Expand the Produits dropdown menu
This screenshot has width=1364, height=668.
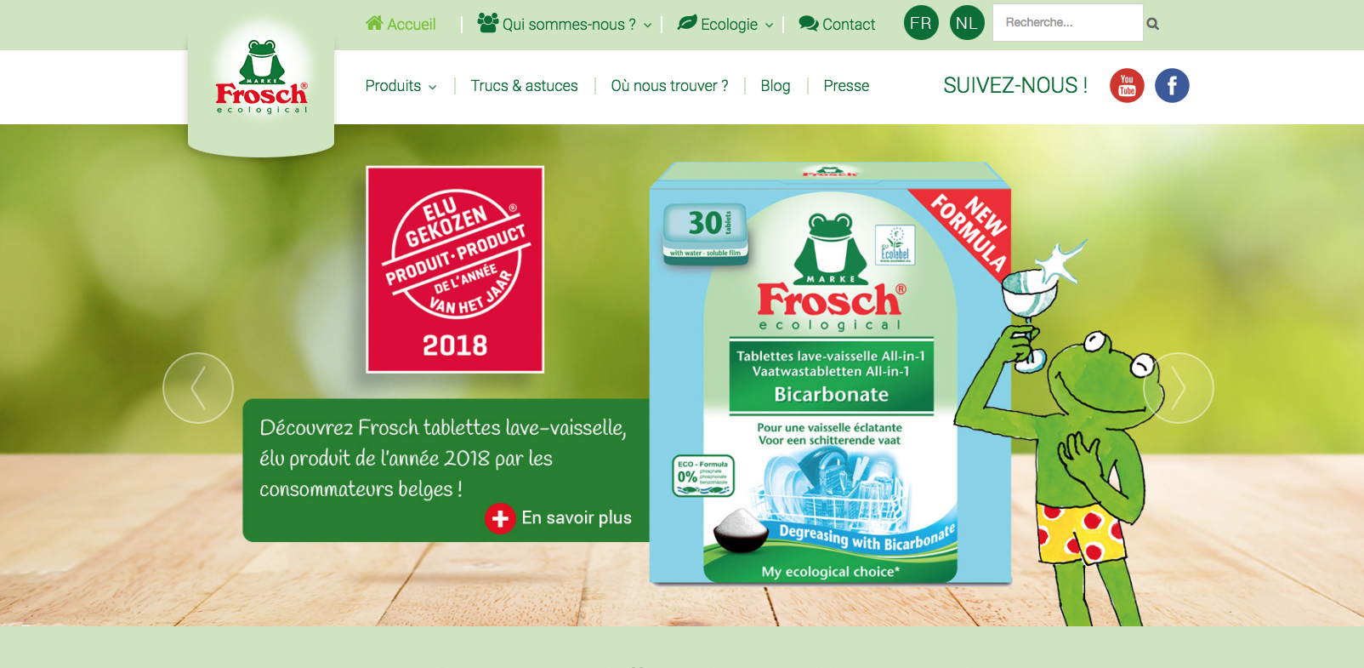401,86
